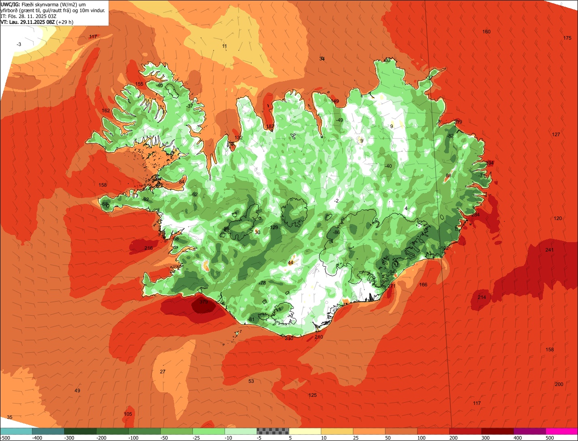
Task: Click the map value -86
Action: click(336, 232)
